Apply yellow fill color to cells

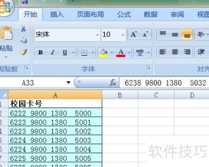click(104, 52)
